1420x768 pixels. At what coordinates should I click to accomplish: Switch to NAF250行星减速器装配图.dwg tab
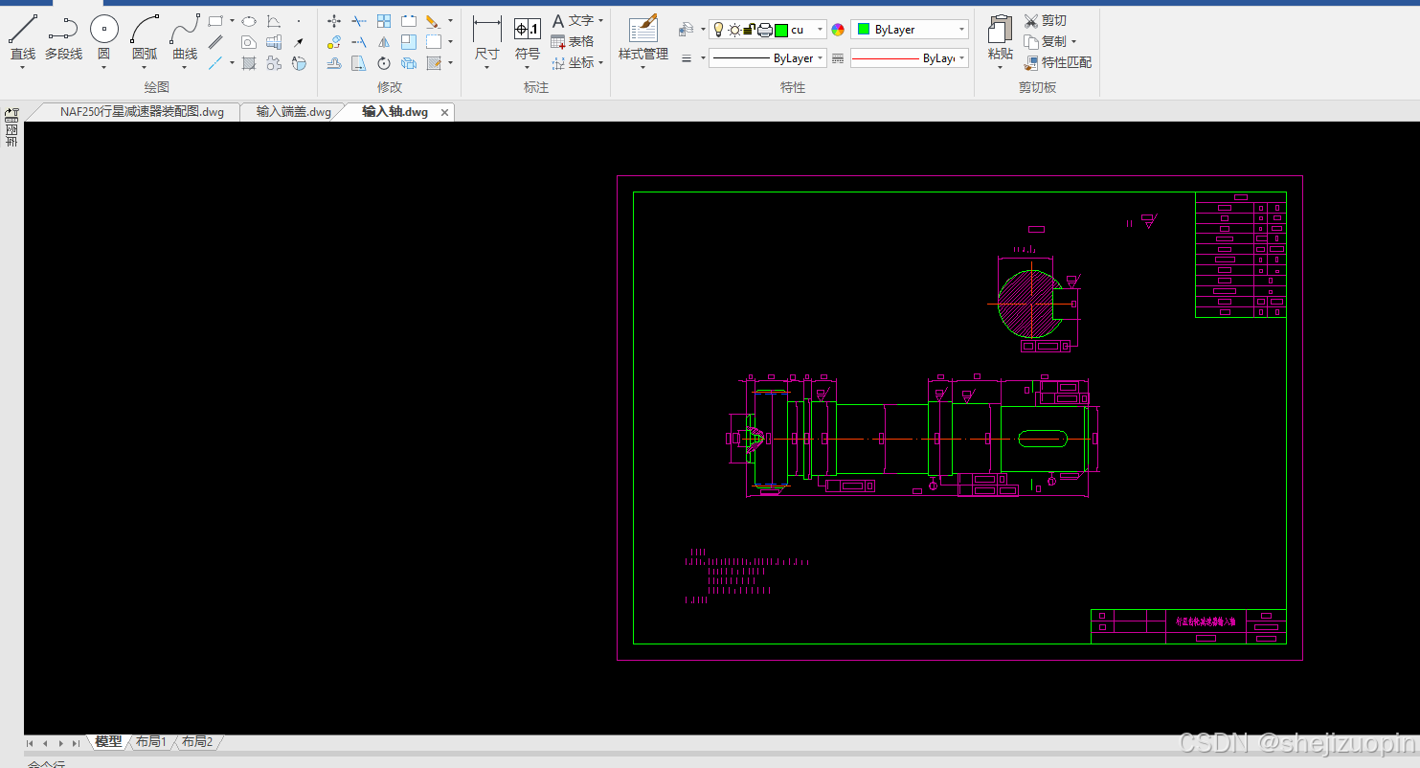click(142, 112)
